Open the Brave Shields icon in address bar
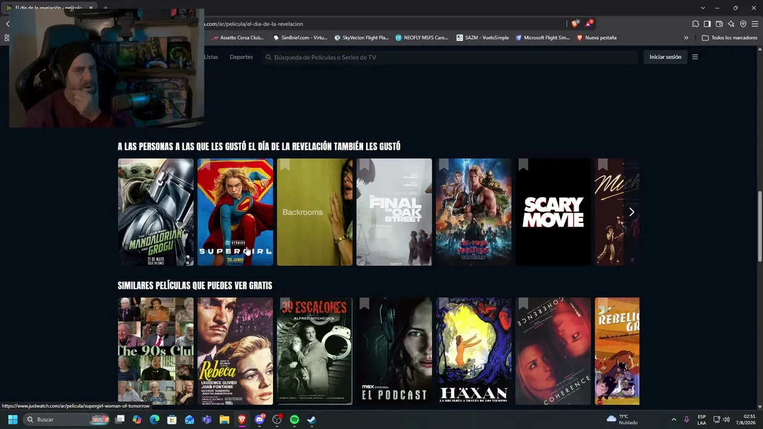Viewport: 763px width, 429px height. [575, 24]
